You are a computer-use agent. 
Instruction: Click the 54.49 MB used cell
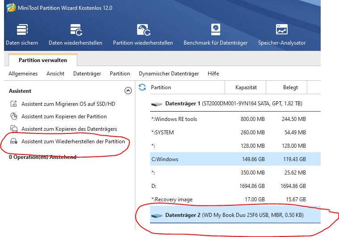[x=295, y=133]
